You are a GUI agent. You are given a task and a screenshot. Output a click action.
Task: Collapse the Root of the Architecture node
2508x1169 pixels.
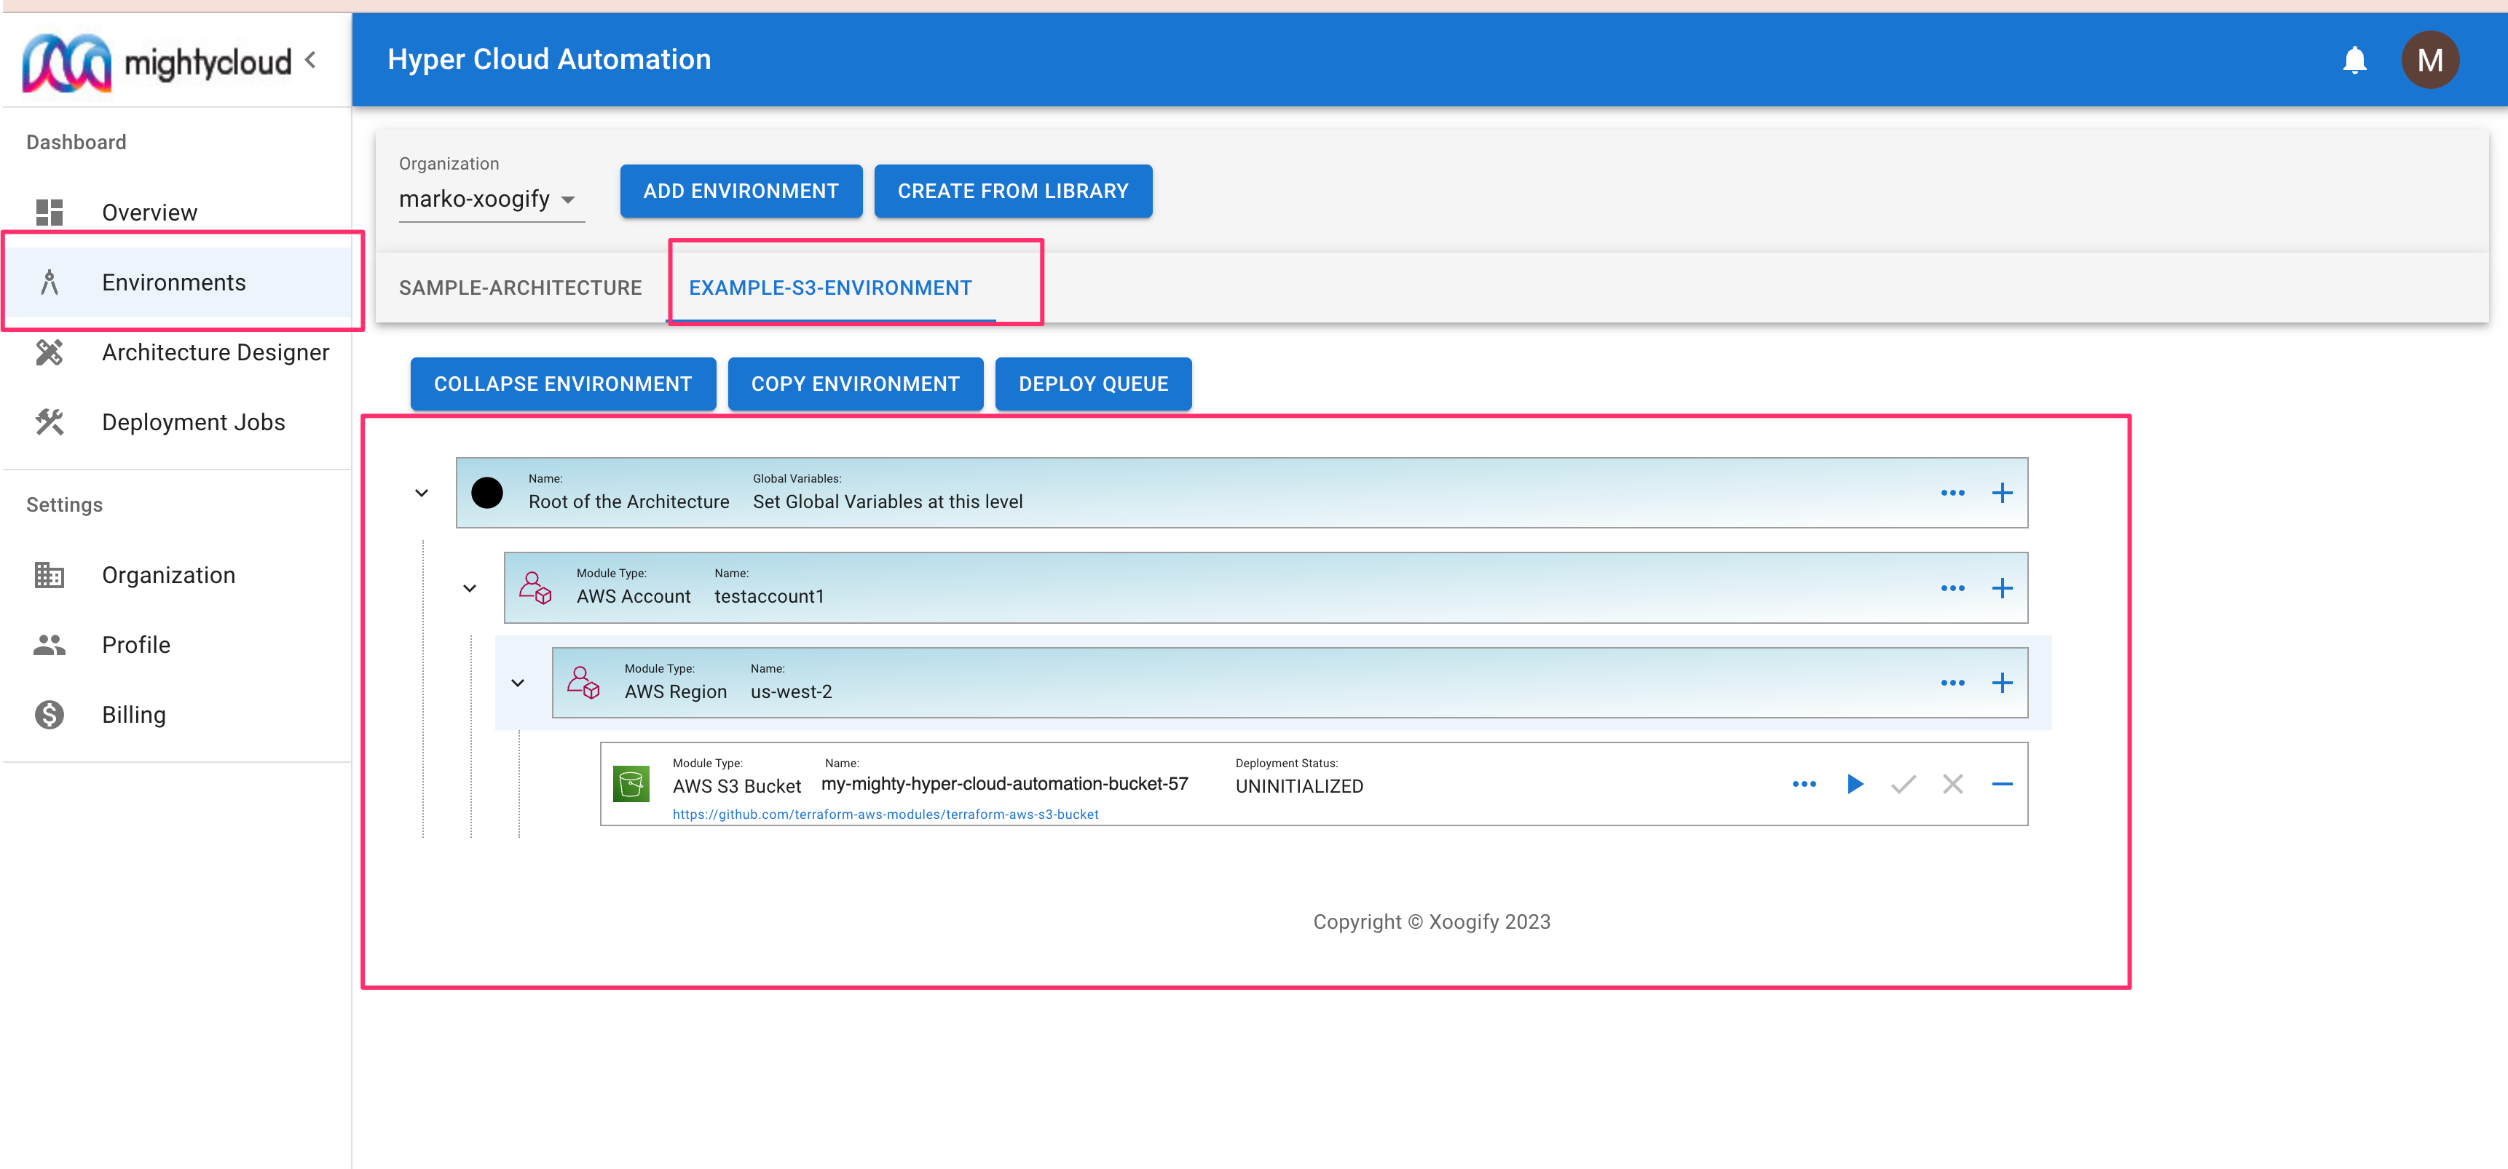(x=422, y=494)
